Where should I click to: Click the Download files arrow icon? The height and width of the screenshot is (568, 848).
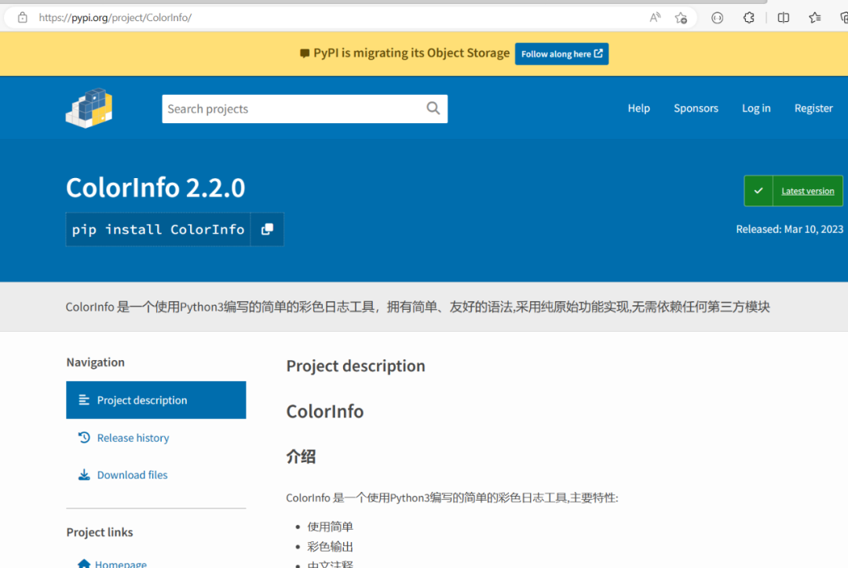click(x=85, y=475)
